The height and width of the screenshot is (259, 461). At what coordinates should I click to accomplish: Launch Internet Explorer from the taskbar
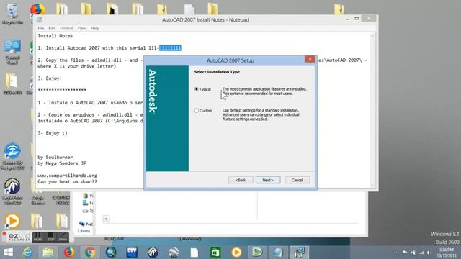[27, 253]
